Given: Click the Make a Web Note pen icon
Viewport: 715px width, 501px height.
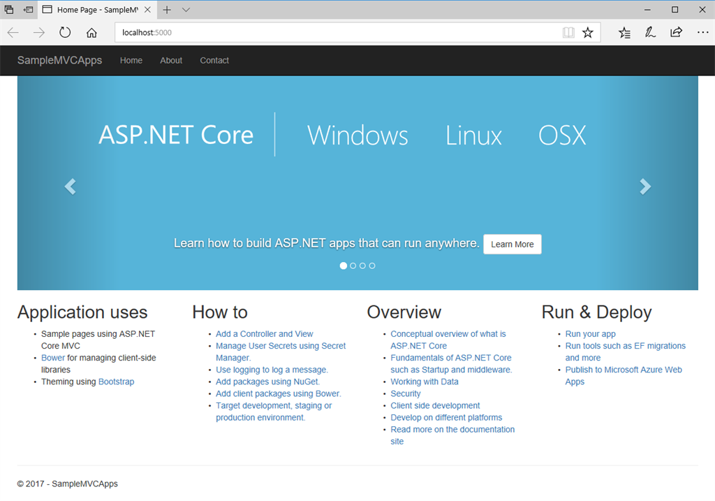Looking at the screenshot, I should click(x=650, y=32).
